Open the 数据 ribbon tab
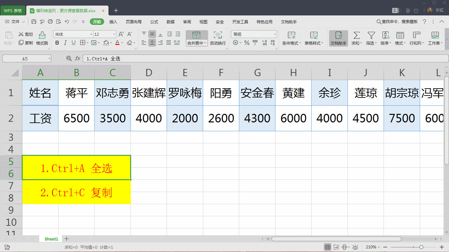The height and width of the screenshot is (252, 449). 171,22
